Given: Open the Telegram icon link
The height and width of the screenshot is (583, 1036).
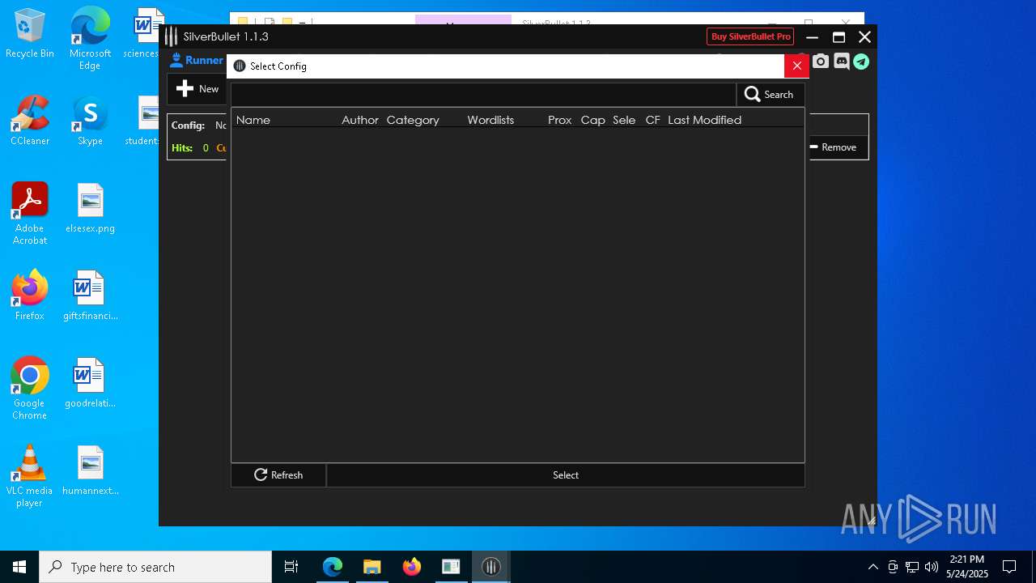Looking at the screenshot, I should point(861,62).
